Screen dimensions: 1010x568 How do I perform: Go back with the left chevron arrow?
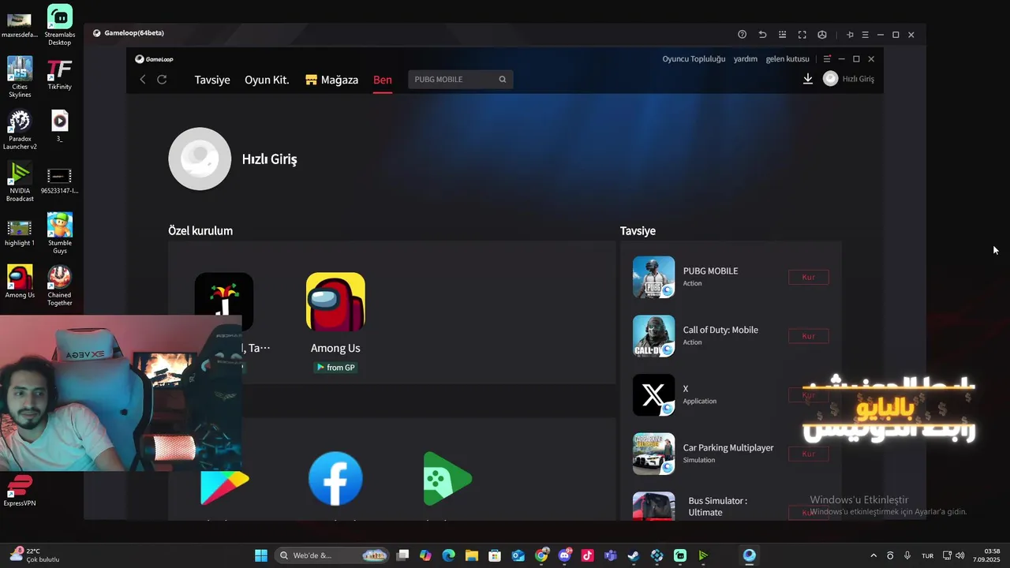(x=143, y=79)
